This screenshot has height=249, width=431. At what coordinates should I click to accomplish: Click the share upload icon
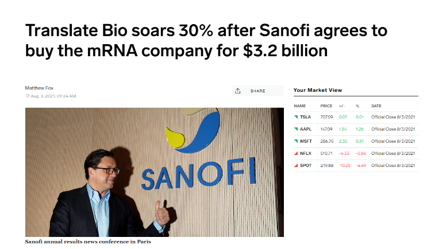pyautogui.click(x=238, y=91)
